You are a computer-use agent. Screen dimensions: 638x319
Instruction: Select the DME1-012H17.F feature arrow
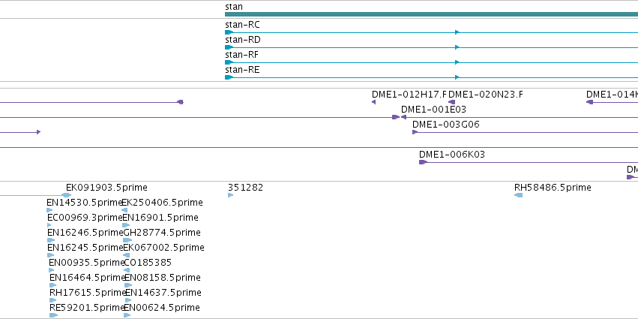pyautogui.click(x=373, y=102)
